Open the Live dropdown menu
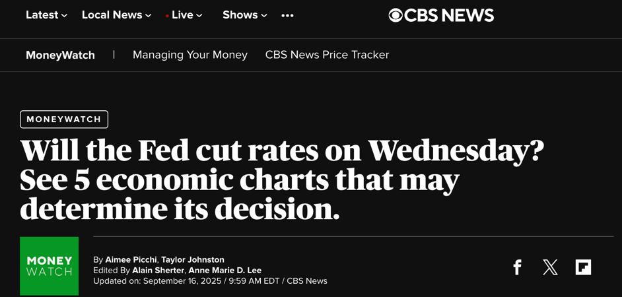 pos(186,15)
